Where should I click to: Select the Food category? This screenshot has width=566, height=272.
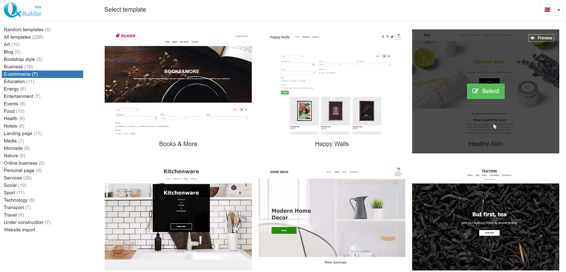coord(14,111)
